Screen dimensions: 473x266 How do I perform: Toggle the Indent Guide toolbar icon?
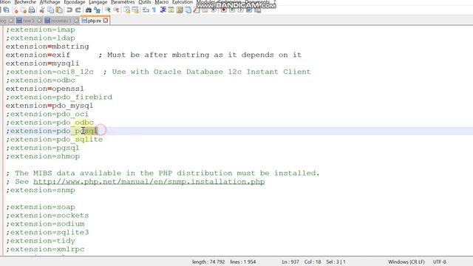(x=163, y=10)
